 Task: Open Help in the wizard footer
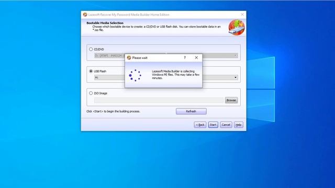[239, 125]
